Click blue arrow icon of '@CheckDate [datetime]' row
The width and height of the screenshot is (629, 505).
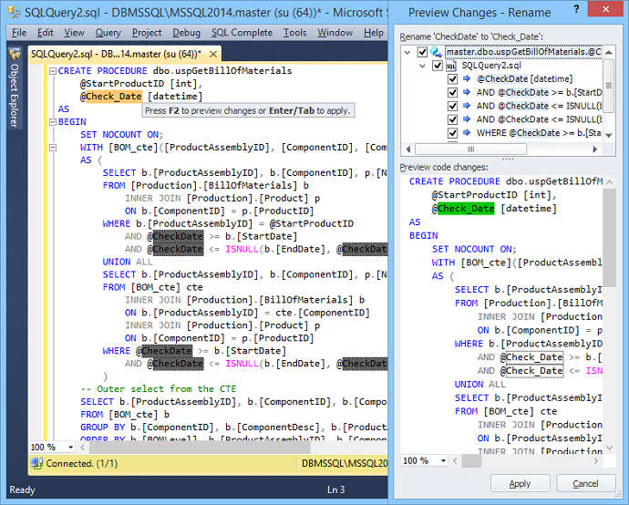click(x=467, y=79)
